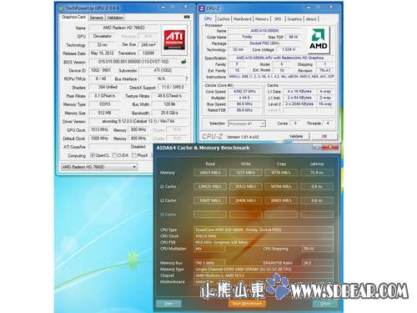Click the Start Benchmark button in AIDA64

point(247,304)
